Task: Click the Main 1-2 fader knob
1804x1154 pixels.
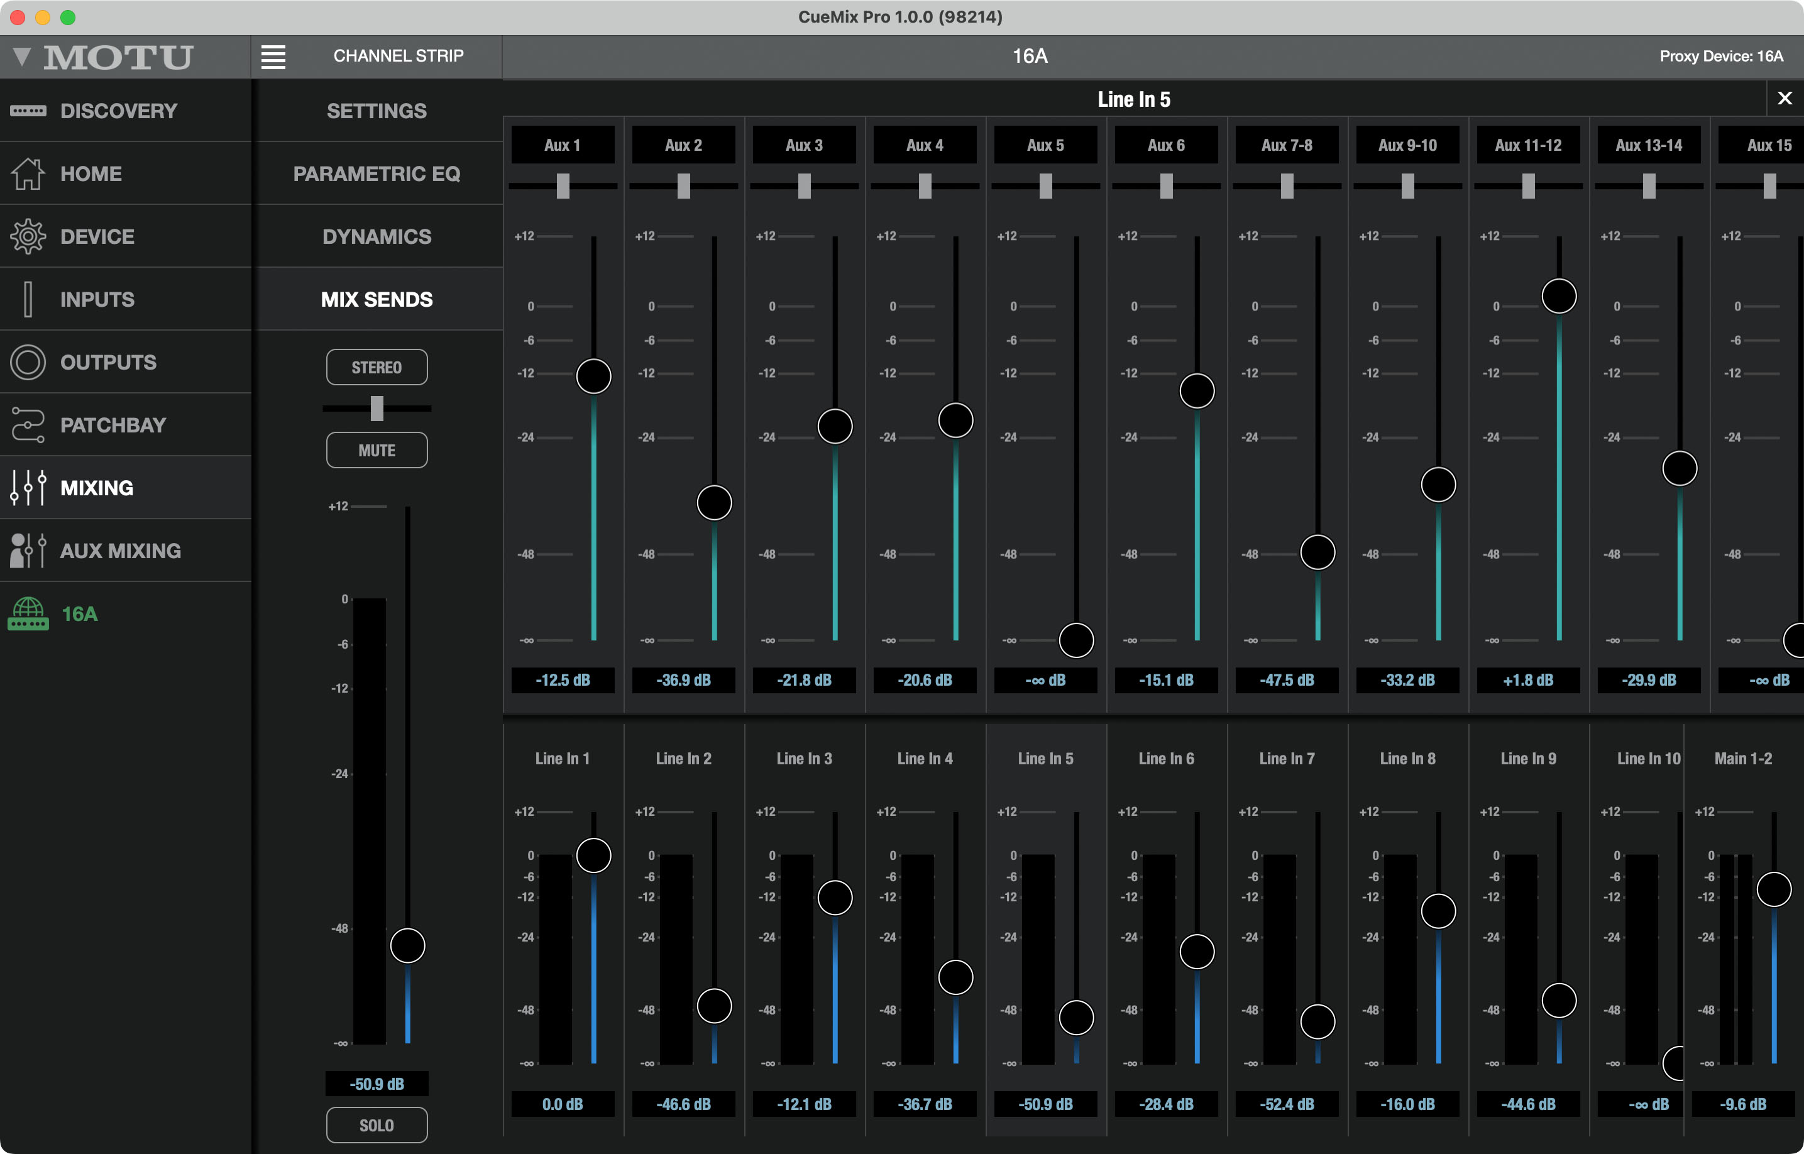Action: pyautogui.click(x=1774, y=889)
